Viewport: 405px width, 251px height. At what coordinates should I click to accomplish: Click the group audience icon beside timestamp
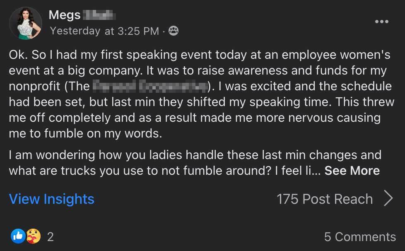click(x=174, y=31)
